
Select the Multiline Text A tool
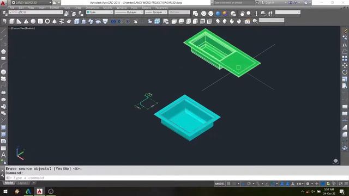(x=3, y=155)
